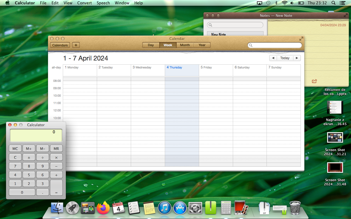Open the ZIP file in the Dock
Screen dimensions: 351x219
(264, 208)
